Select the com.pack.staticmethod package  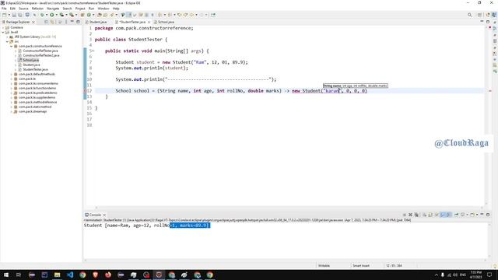click(x=34, y=107)
